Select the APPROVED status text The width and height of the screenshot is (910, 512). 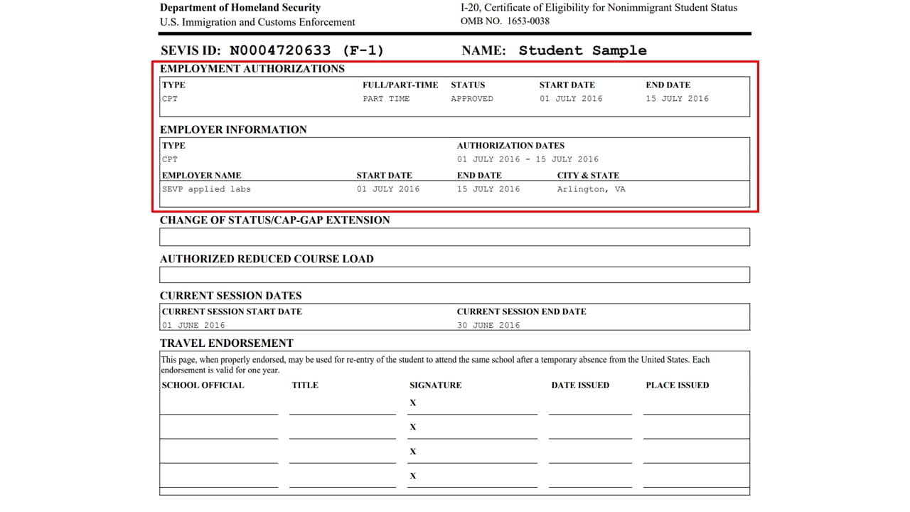pos(471,99)
